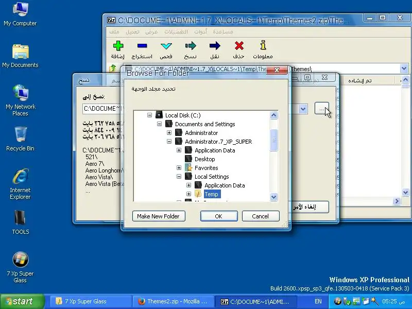This screenshot has width=412, height=309.
Task: Click the blue minus Extract (استخراج) icon
Action: pyautogui.click(x=142, y=46)
